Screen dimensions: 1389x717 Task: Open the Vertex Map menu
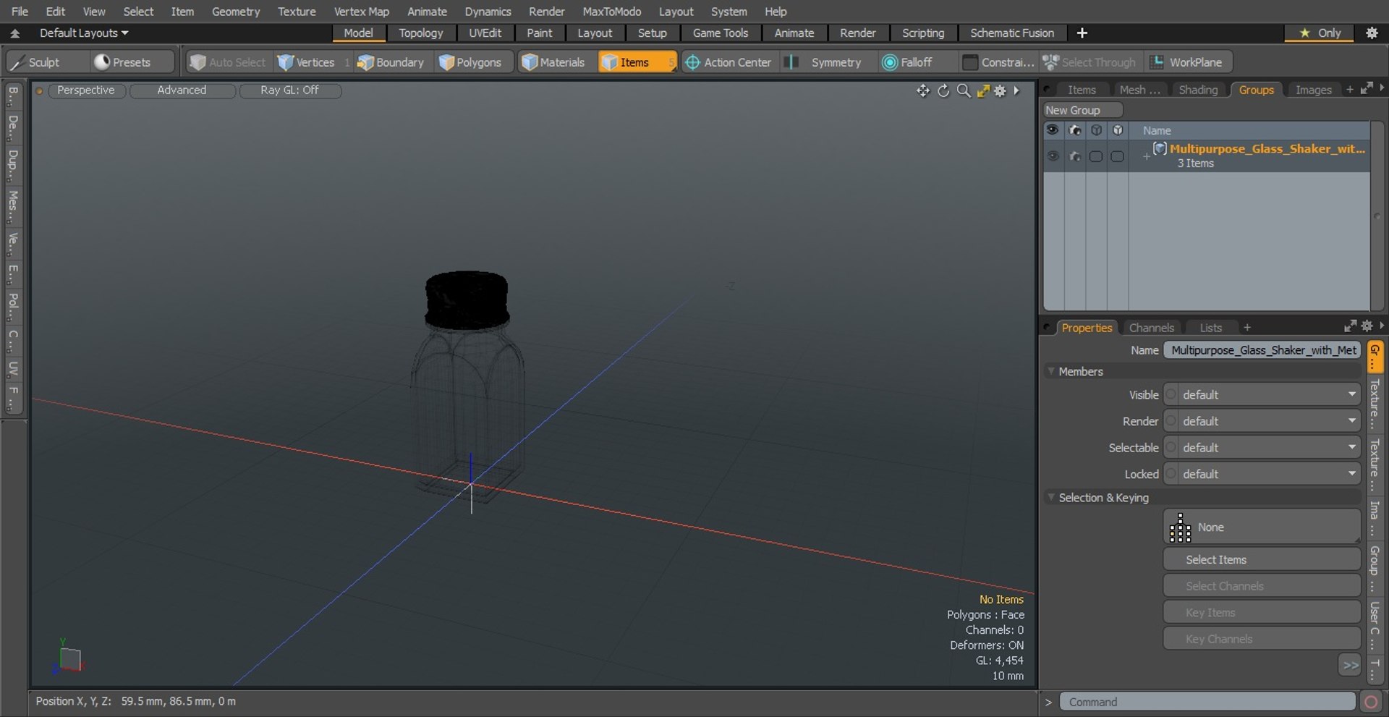pos(361,12)
